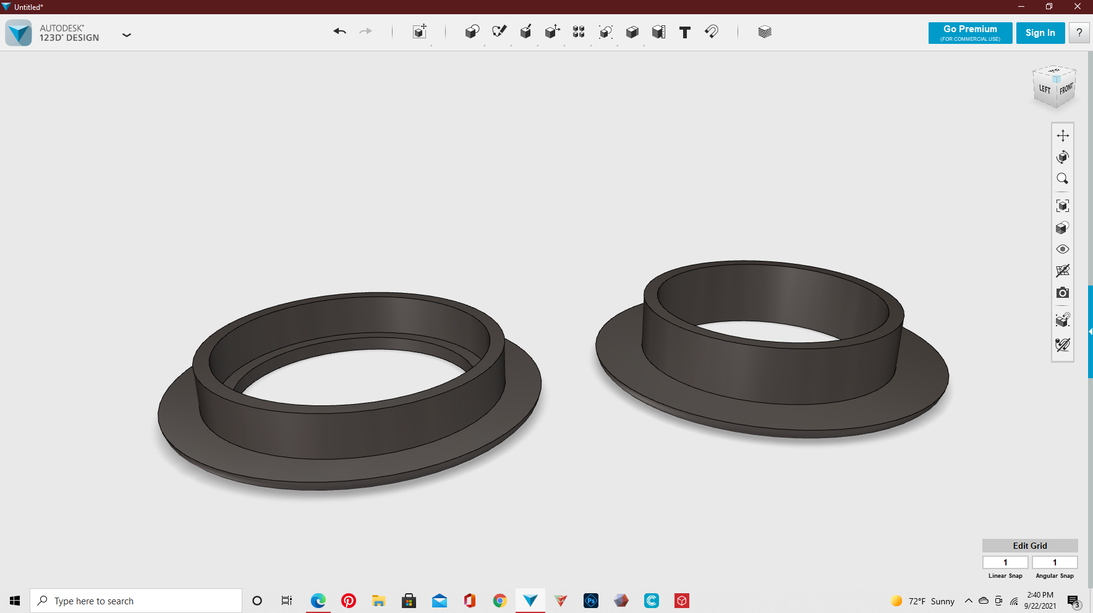The image size is (1093, 613).
Task: Open the Construct tool
Action: coord(525,32)
